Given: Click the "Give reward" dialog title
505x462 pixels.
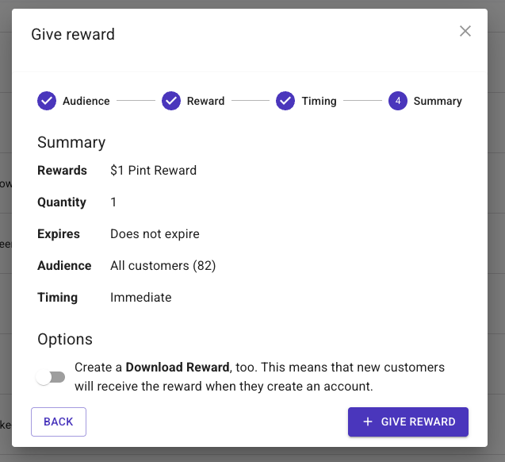Looking at the screenshot, I should click(73, 34).
